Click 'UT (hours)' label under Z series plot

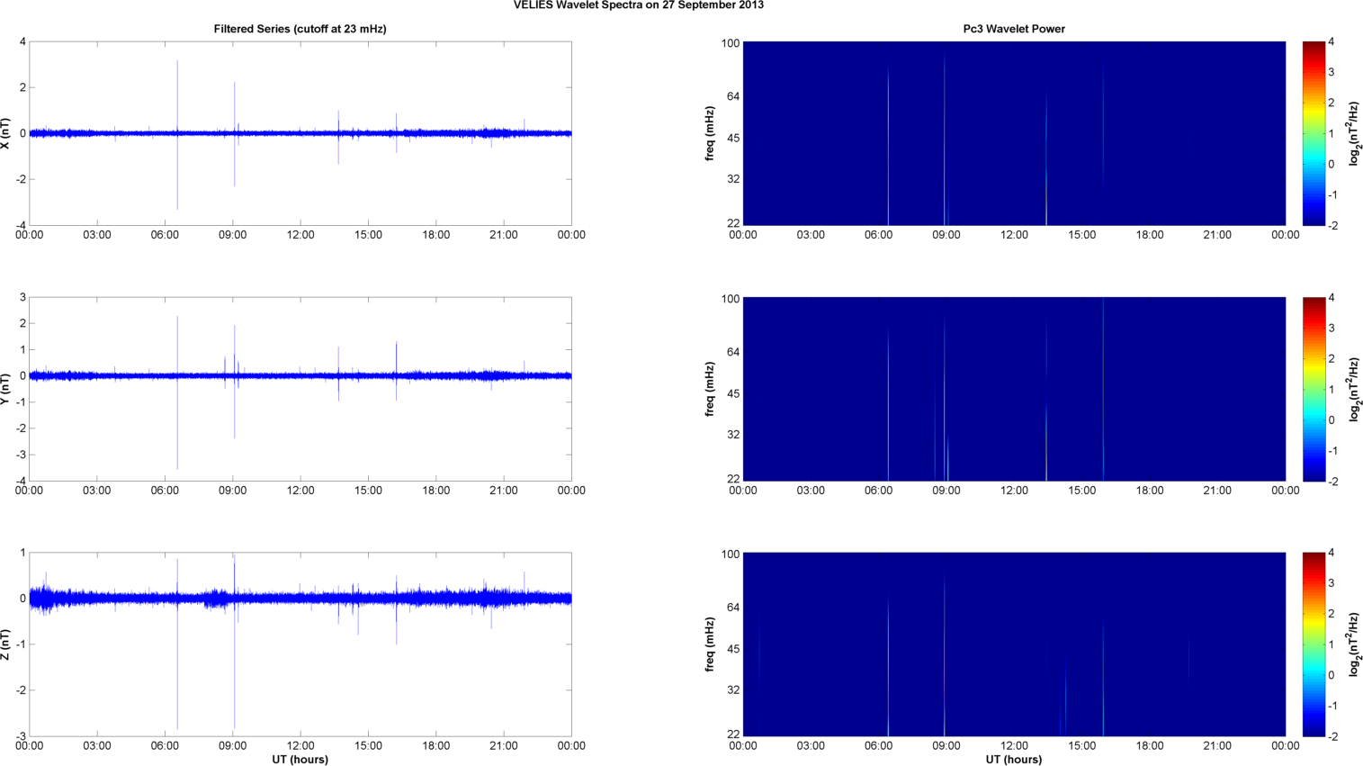click(x=300, y=760)
